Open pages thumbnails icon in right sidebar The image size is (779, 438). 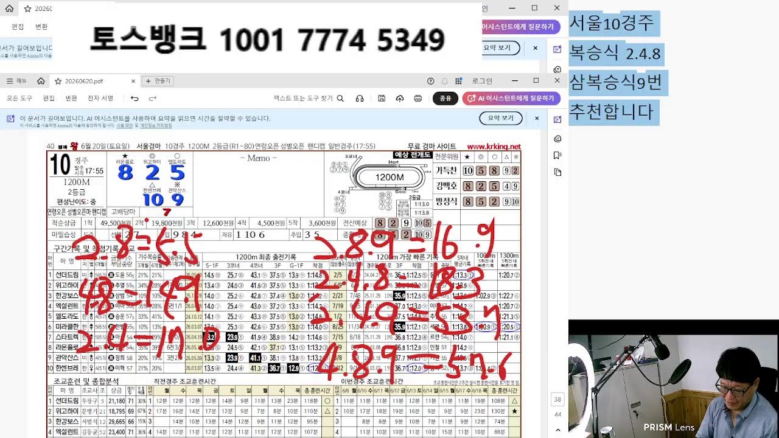[557, 173]
